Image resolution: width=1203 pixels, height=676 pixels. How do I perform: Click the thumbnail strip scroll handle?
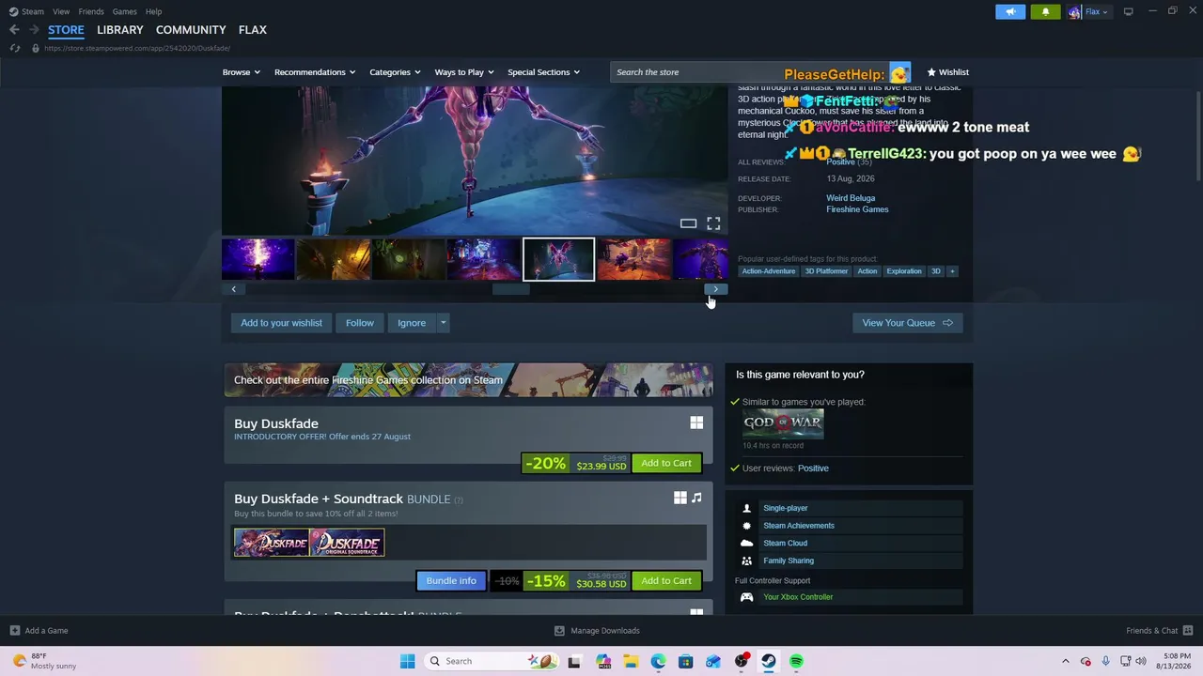511,289
